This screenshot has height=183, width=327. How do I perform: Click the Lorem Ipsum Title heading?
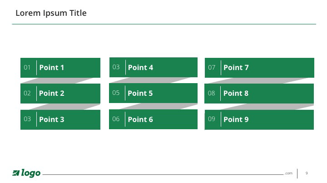point(51,13)
